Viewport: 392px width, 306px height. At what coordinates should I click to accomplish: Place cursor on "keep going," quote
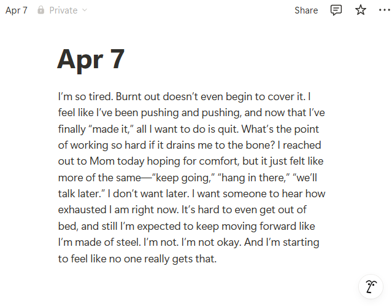pyautogui.click(x=183, y=178)
